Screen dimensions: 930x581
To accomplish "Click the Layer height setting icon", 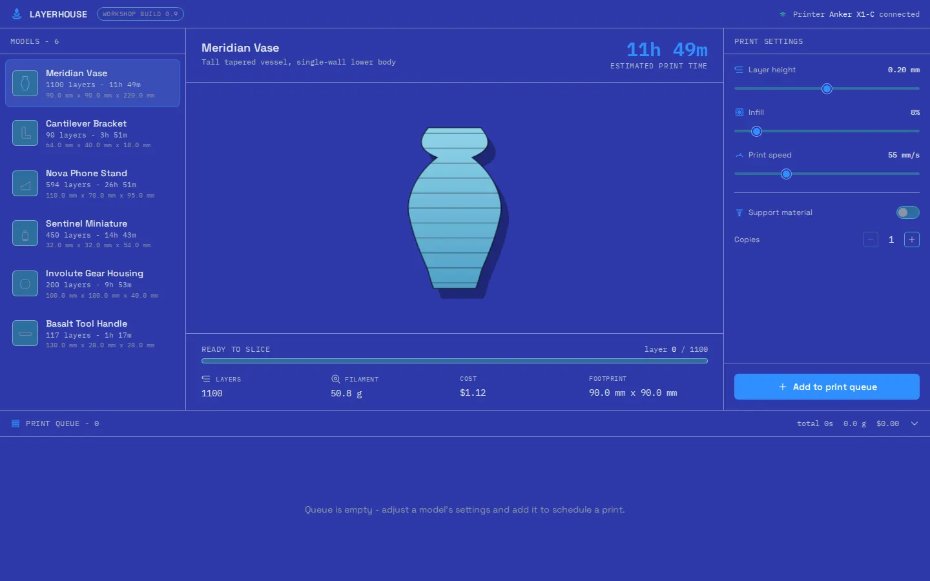I will (739, 70).
